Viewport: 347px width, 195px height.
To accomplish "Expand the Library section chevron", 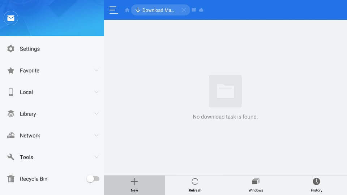I will pyautogui.click(x=97, y=114).
